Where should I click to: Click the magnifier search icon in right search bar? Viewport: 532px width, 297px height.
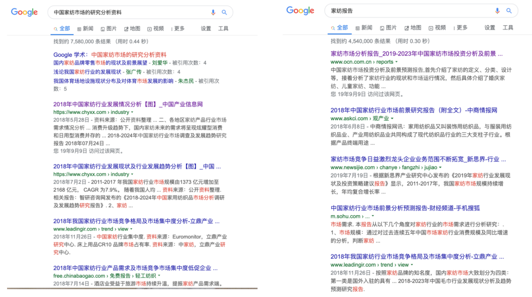pyautogui.click(x=509, y=11)
